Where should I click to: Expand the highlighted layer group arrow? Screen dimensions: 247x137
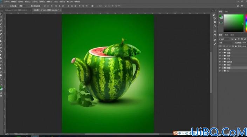(x=222, y=68)
